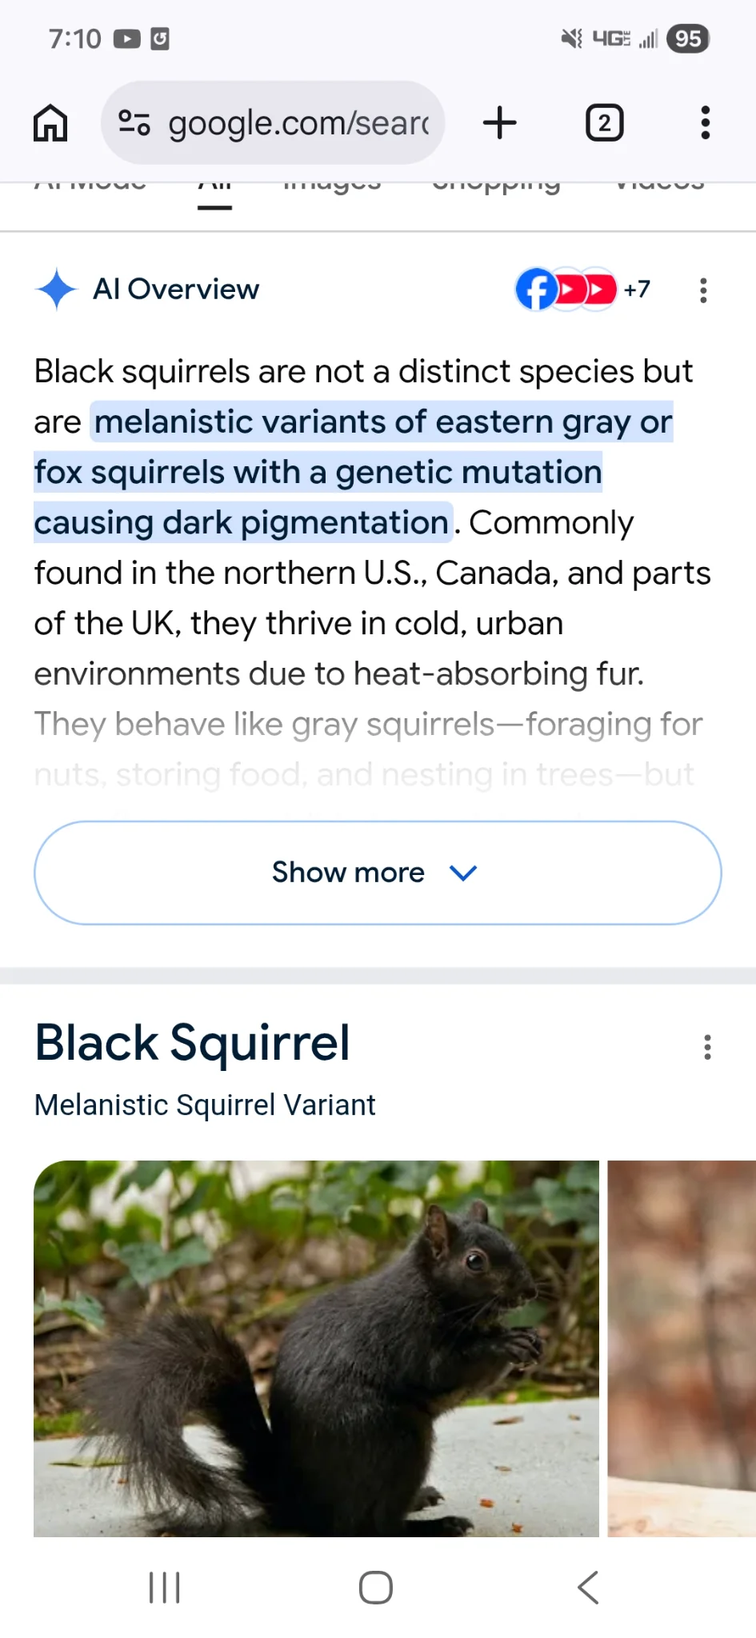Tap the Black Squirrel heading

(192, 1043)
